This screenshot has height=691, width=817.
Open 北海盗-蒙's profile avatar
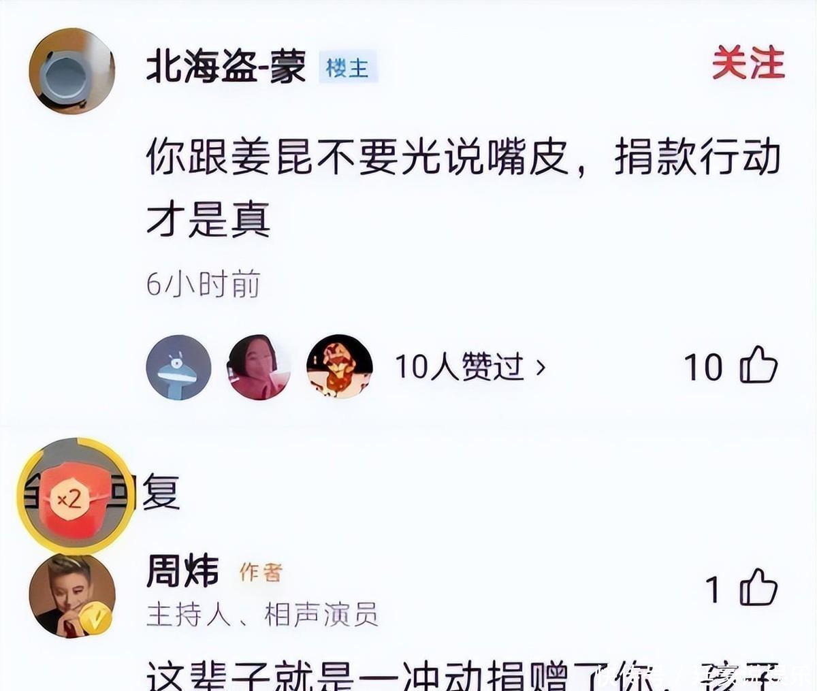(x=71, y=71)
